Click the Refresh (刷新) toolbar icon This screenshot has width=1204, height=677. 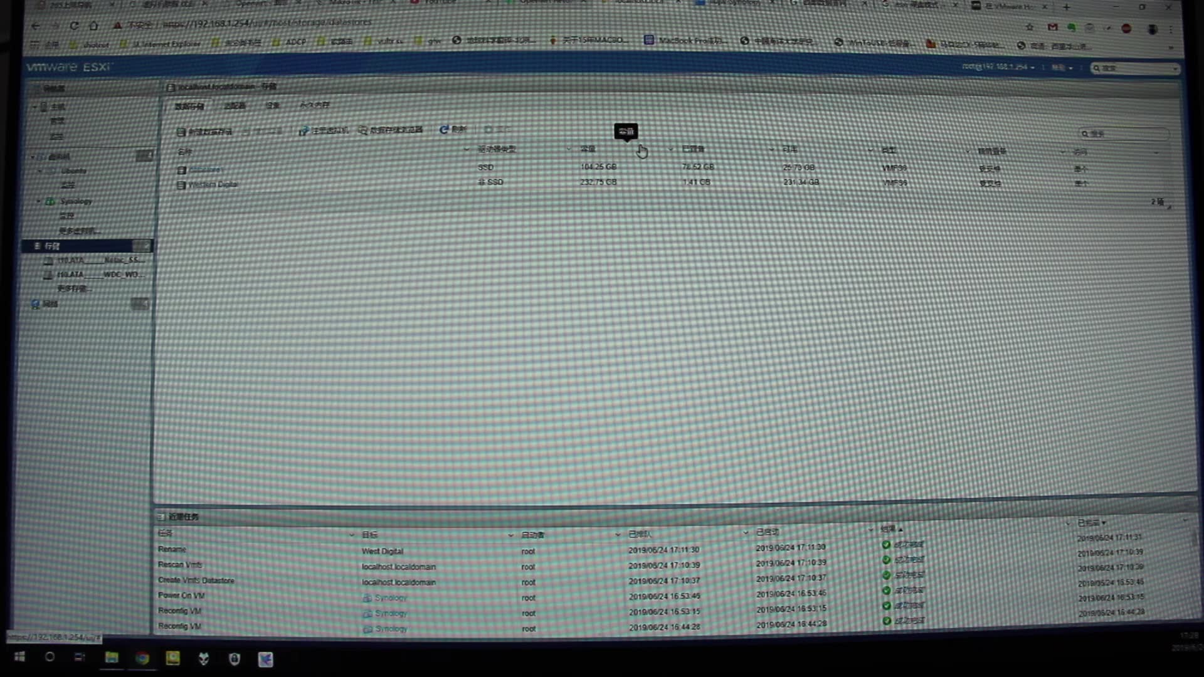point(444,129)
